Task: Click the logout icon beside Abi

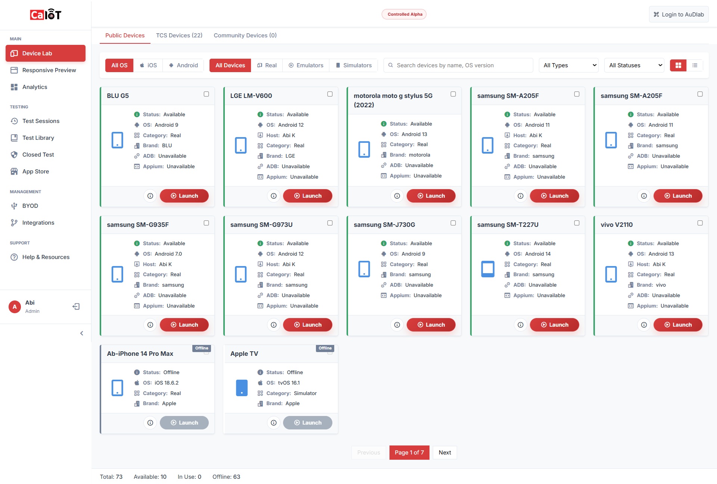Action: [76, 306]
